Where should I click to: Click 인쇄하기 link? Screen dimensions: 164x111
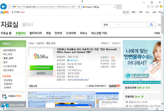116,43
